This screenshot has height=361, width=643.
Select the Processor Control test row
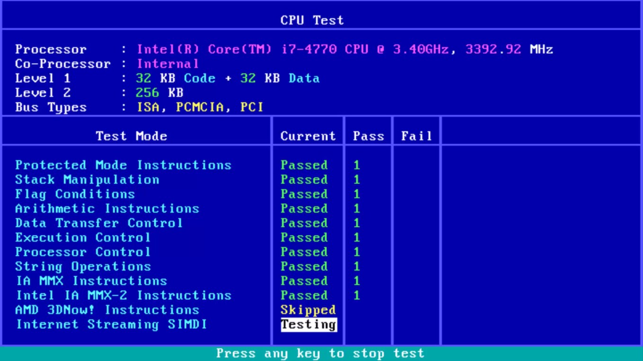(83, 252)
